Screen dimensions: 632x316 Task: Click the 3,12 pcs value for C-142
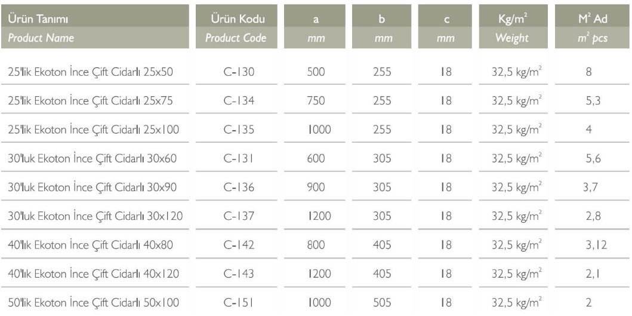tap(596, 246)
